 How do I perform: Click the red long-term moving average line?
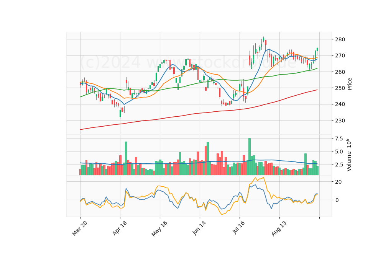(x=199, y=113)
